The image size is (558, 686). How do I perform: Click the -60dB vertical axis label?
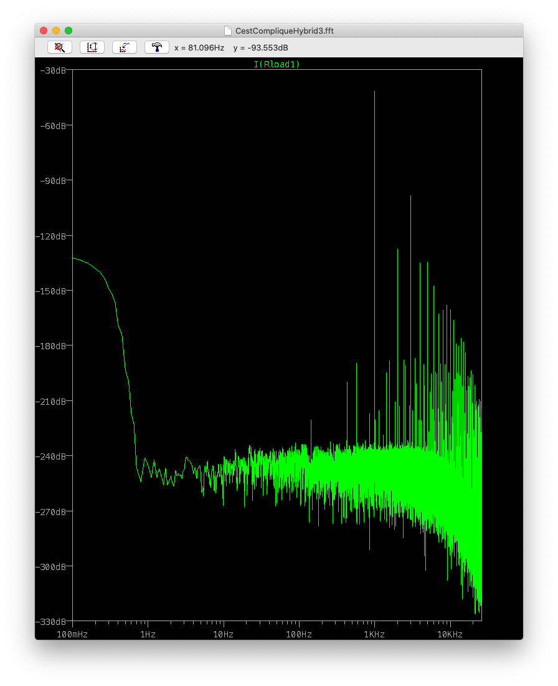click(x=53, y=126)
